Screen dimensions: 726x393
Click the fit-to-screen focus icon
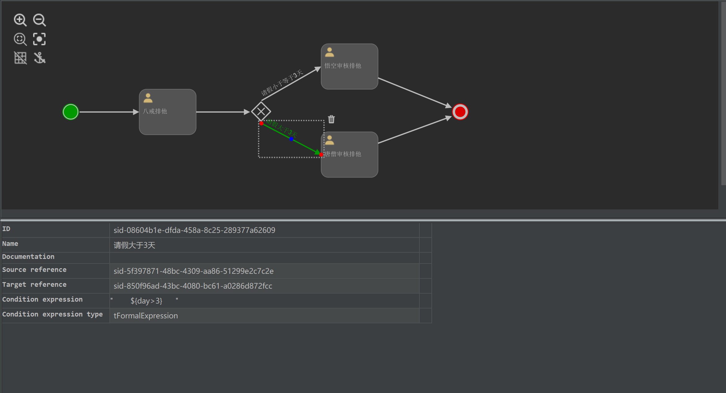coord(39,39)
